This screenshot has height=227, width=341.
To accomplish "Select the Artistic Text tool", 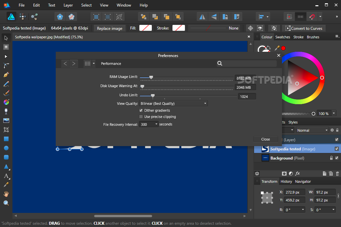I will pyautogui.click(x=6, y=176).
